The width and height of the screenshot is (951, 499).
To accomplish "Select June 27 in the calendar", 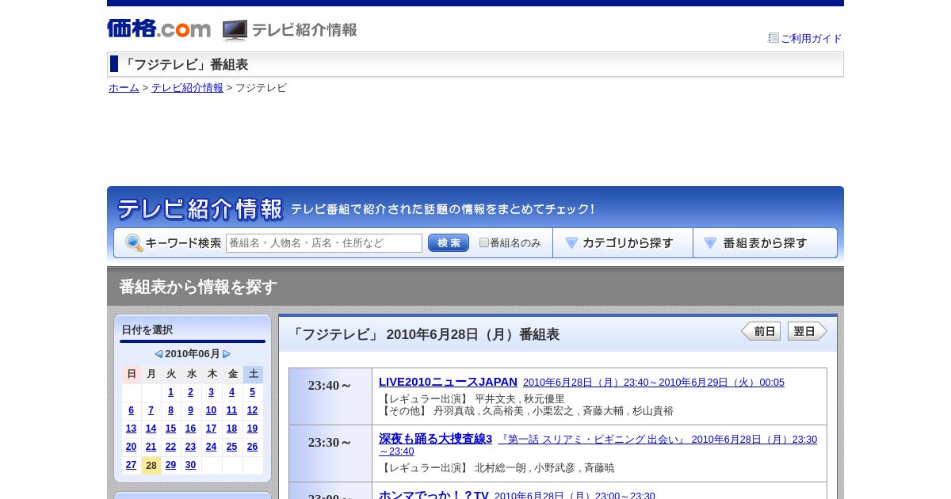I will 131,465.
